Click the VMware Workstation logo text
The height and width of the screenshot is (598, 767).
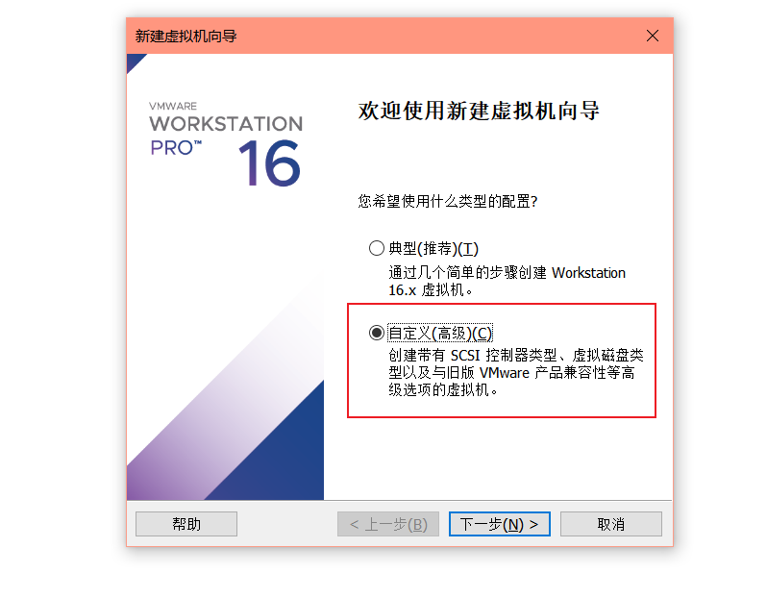(x=226, y=123)
